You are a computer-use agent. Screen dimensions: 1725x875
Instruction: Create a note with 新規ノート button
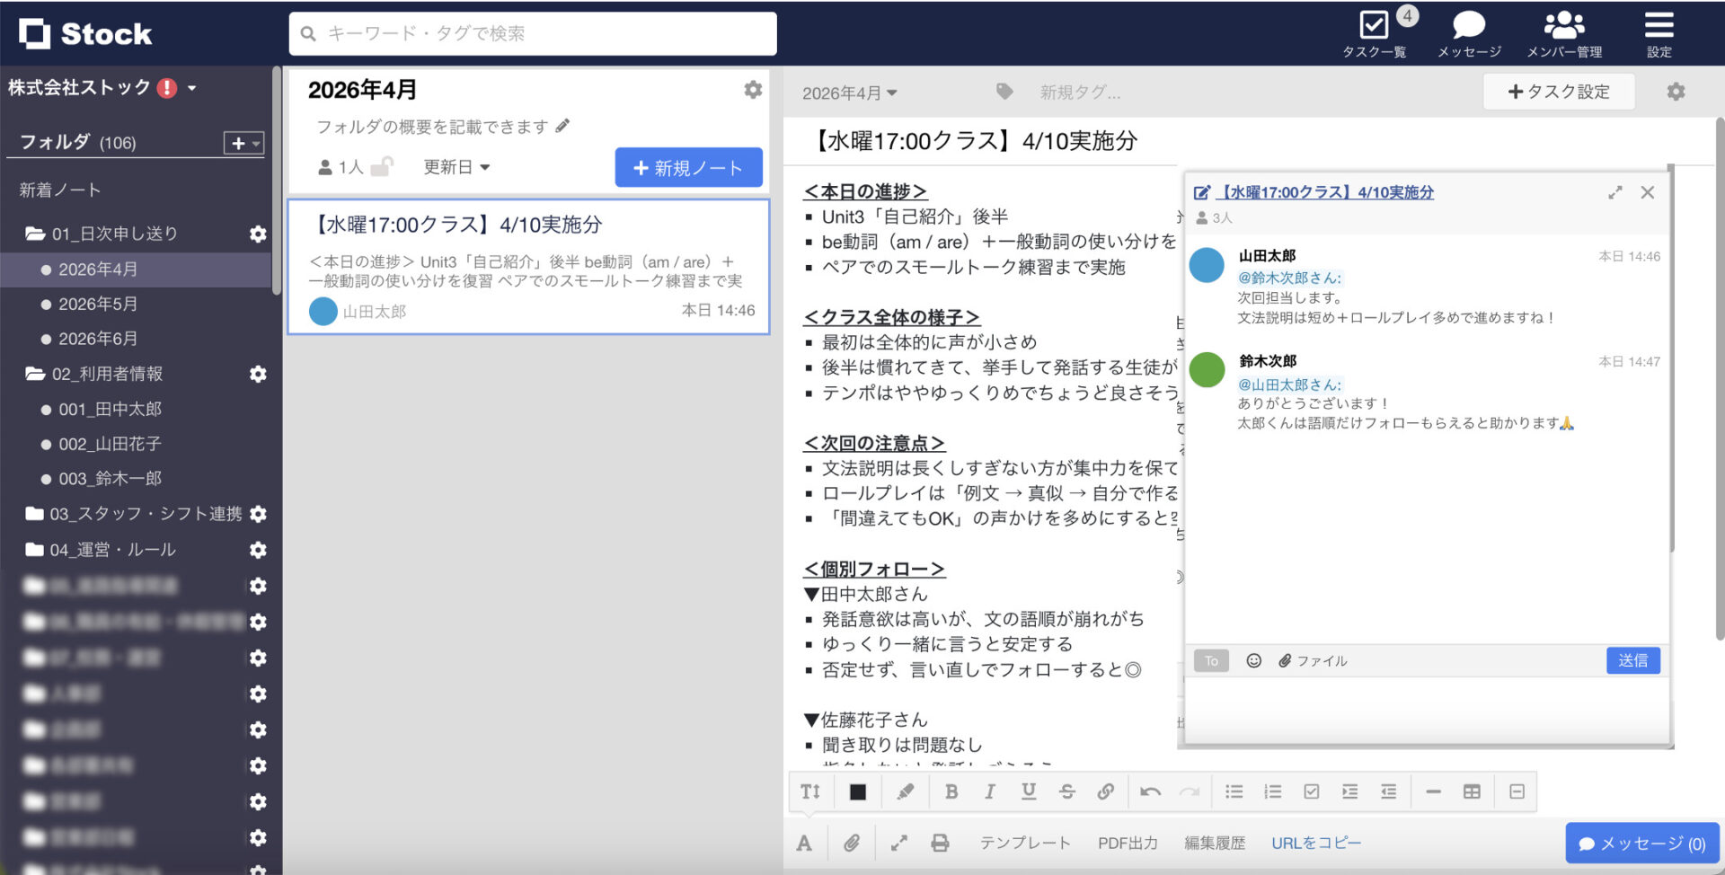coord(688,167)
